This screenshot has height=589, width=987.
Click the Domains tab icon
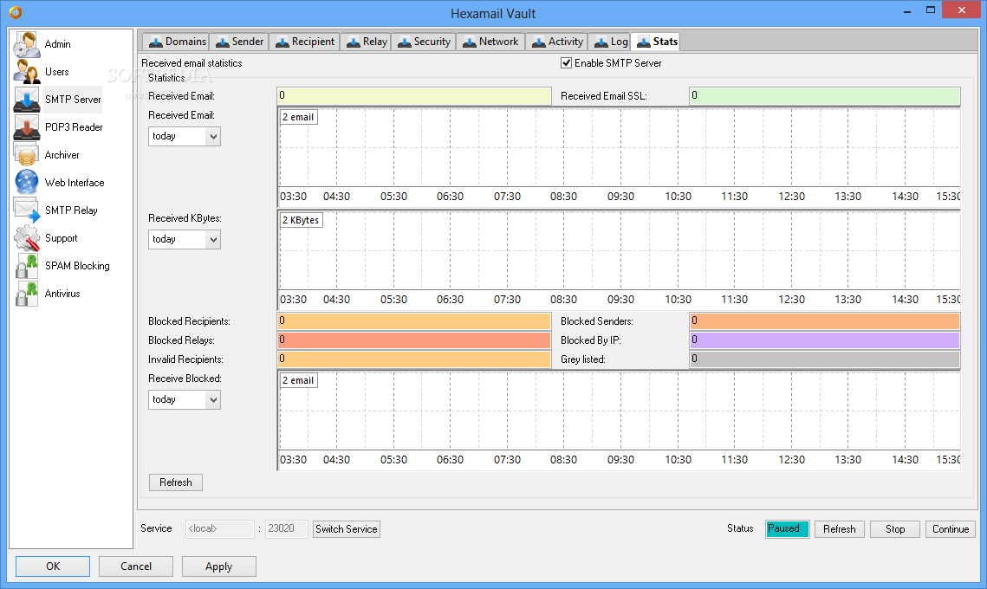155,42
